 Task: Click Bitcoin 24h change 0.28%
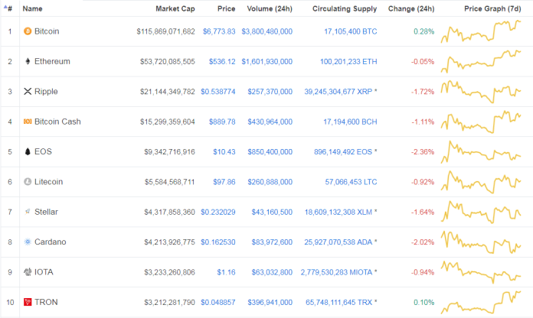click(424, 31)
